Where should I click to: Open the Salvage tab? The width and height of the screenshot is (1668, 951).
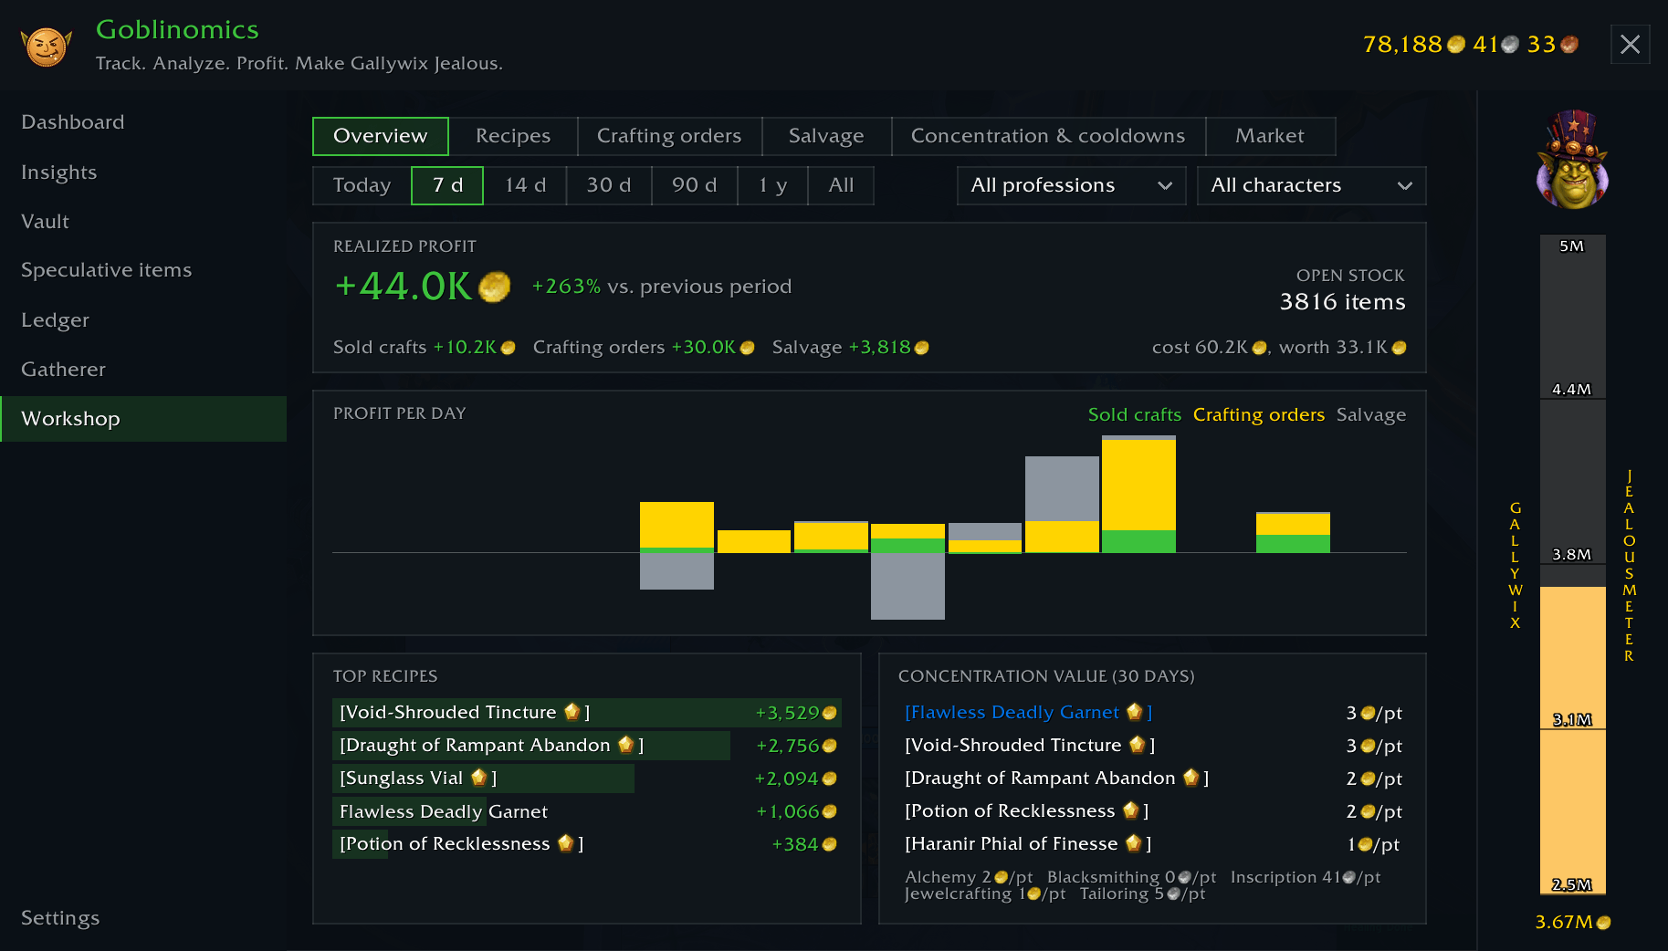coord(826,136)
